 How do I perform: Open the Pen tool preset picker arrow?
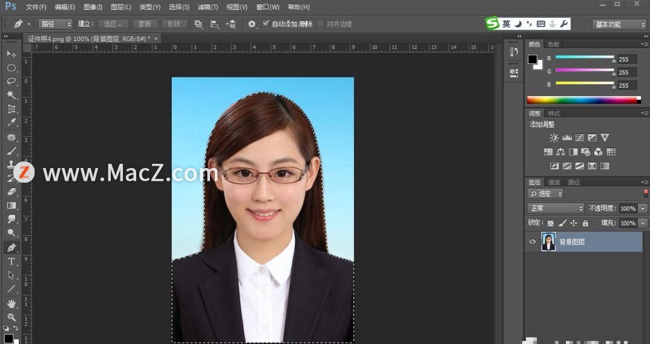click(x=29, y=24)
